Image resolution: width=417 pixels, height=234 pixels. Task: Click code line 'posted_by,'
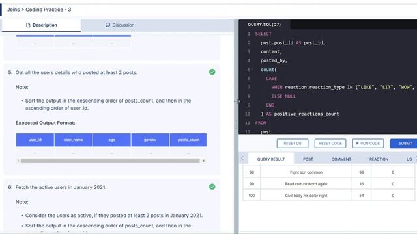[x=274, y=60]
